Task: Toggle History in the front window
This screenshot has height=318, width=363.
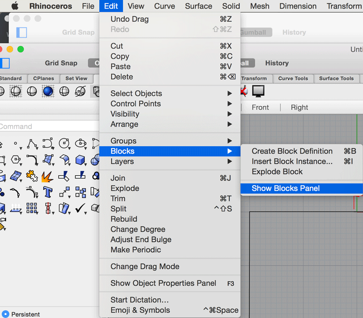Action: [x=277, y=63]
